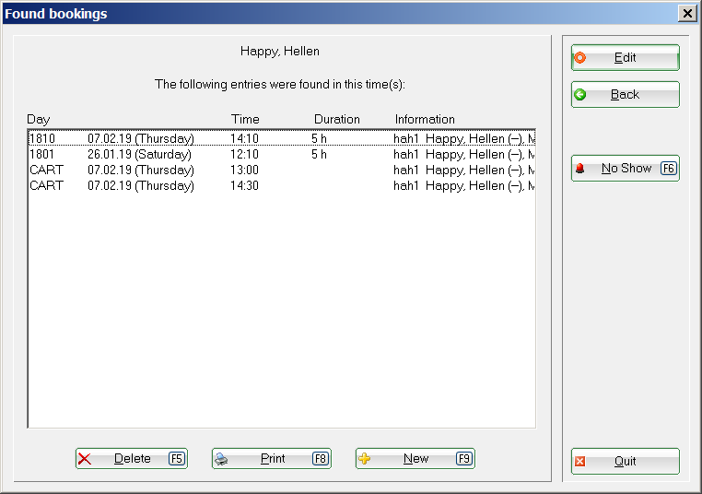Viewport: 702px width, 494px height.
Task: Open the Edit button's label
Action: click(625, 58)
